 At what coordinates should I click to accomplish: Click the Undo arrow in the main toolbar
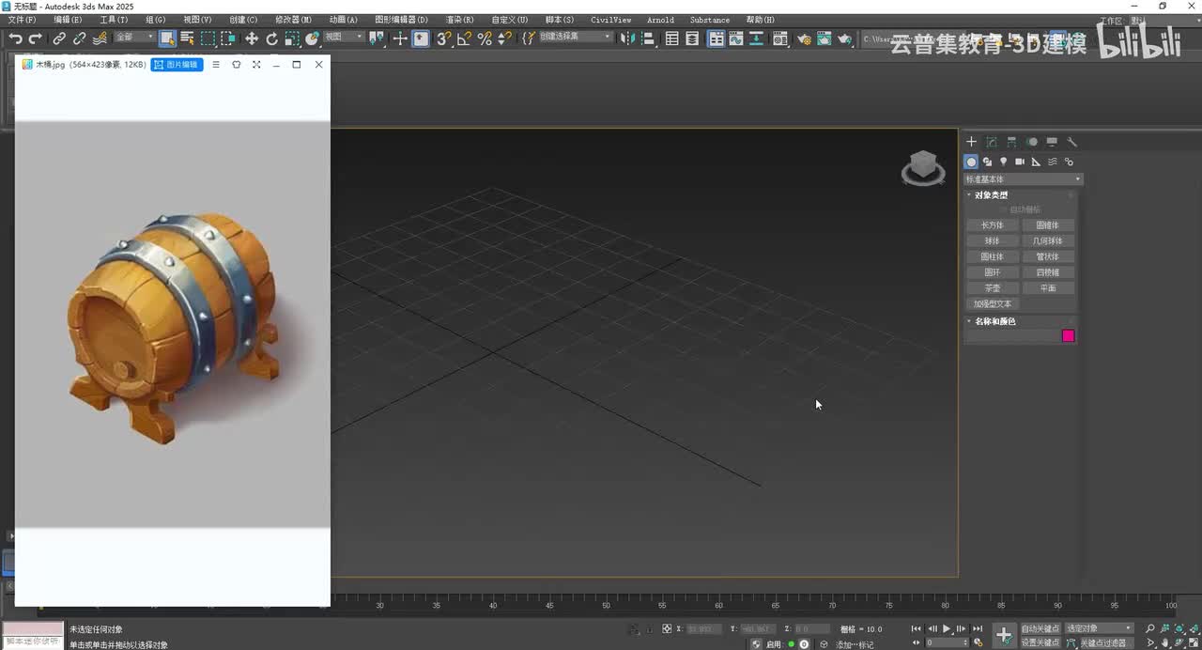(16, 39)
